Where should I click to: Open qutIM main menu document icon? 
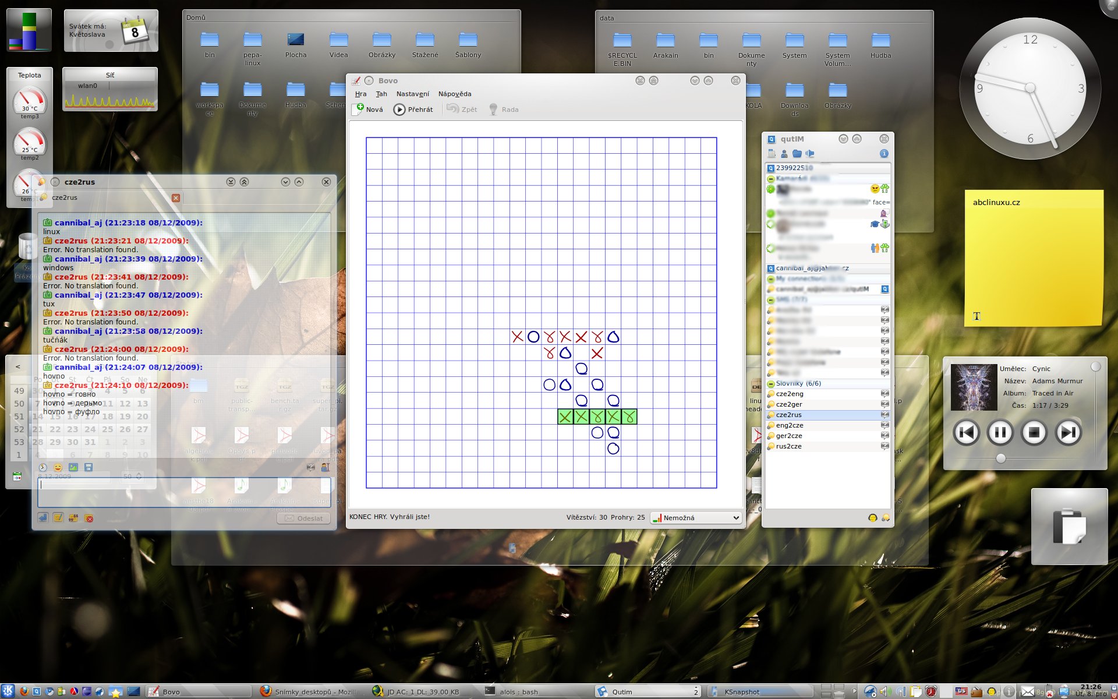[772, 154]
